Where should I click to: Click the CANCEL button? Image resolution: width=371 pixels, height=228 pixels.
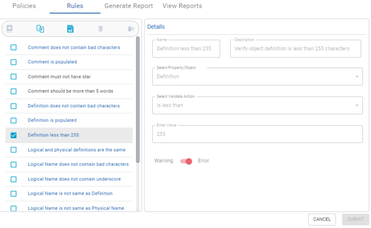coord(322,219)
